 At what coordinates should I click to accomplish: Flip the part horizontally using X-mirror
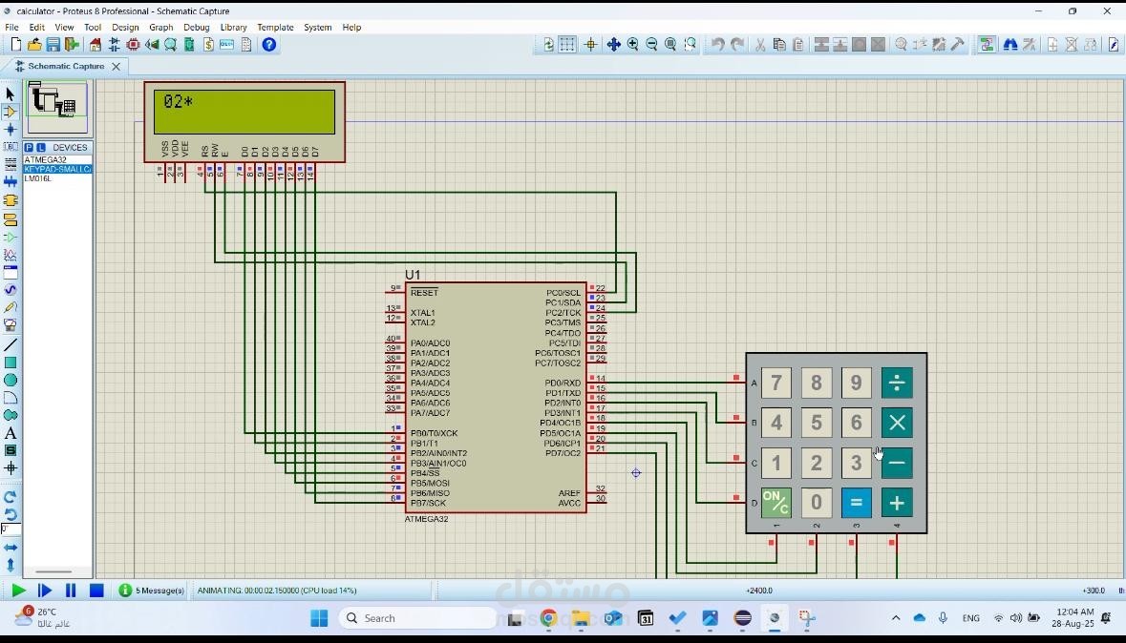pos(11,548)
